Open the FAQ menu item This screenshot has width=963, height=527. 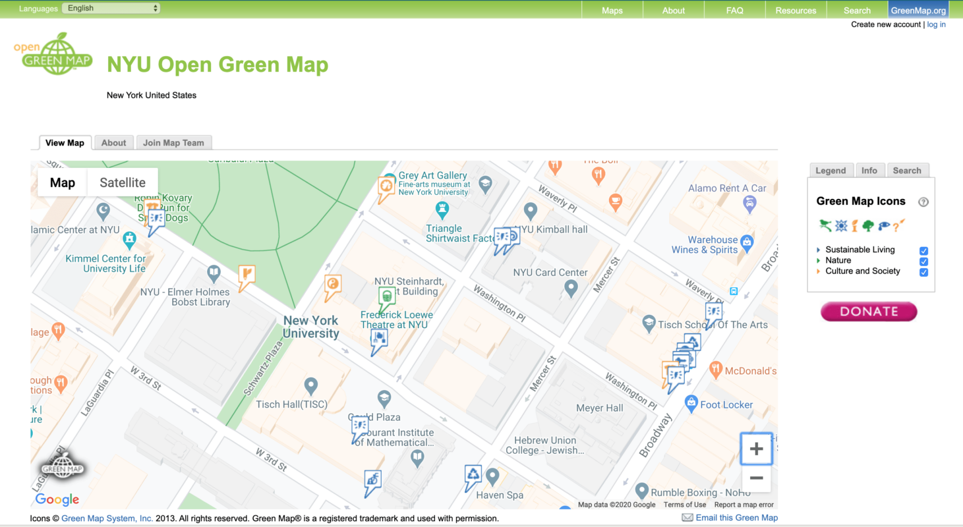pos(735,10)
